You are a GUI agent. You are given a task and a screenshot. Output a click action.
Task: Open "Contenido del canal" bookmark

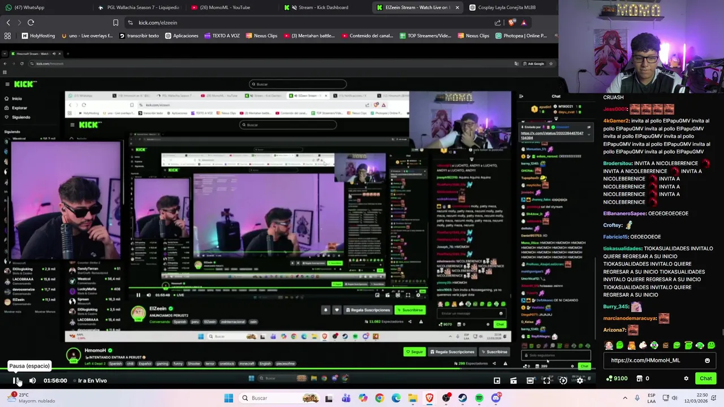[x=367, y=36]
